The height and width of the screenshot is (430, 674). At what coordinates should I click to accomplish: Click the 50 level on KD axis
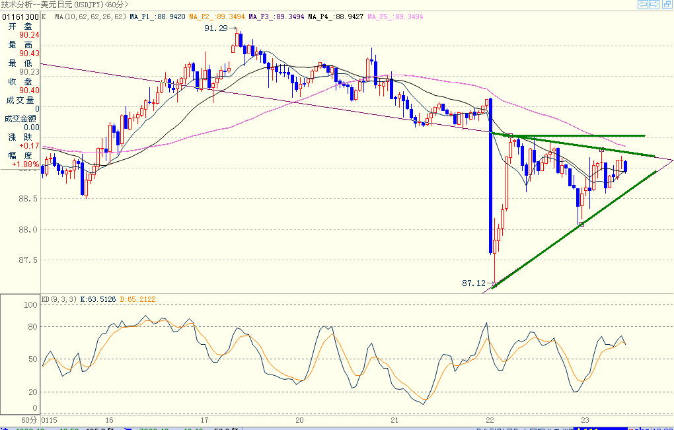coord(33,359)
